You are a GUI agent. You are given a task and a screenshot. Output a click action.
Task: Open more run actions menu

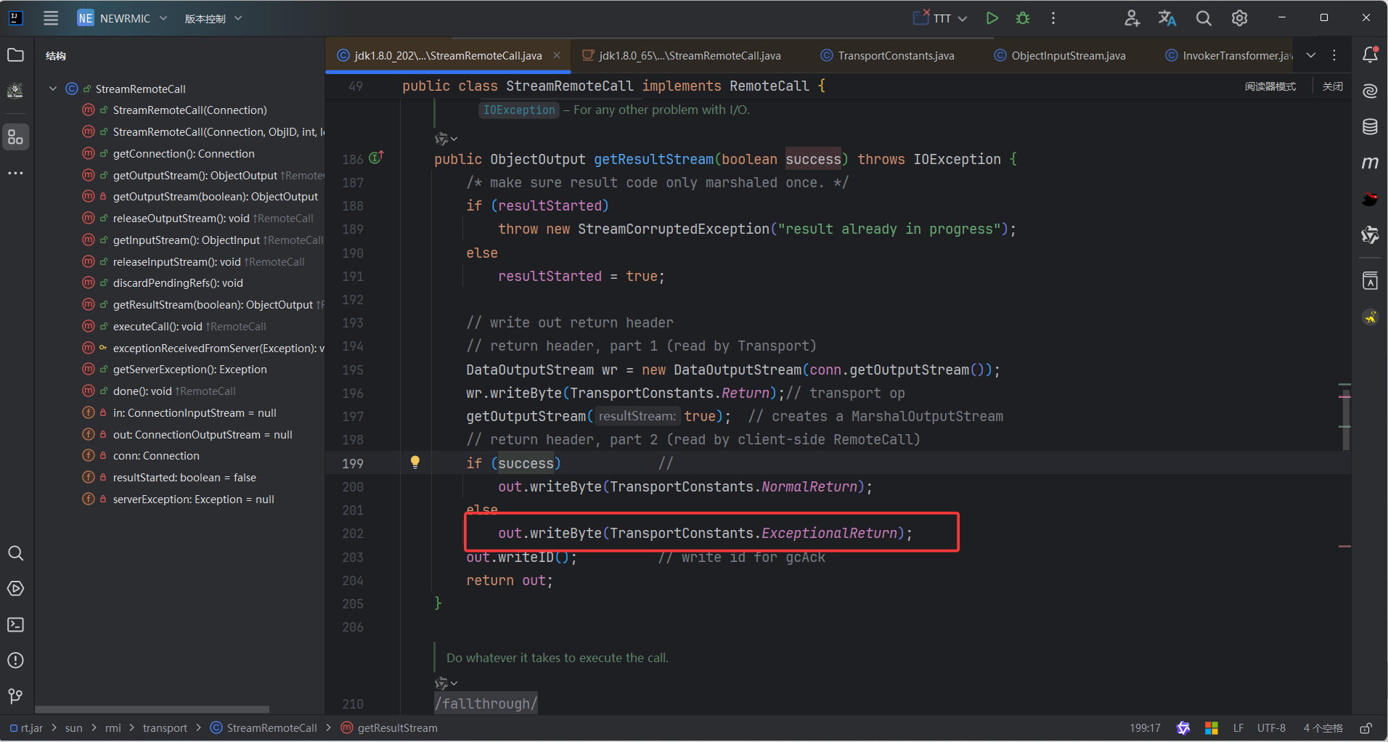(1053, 18)
